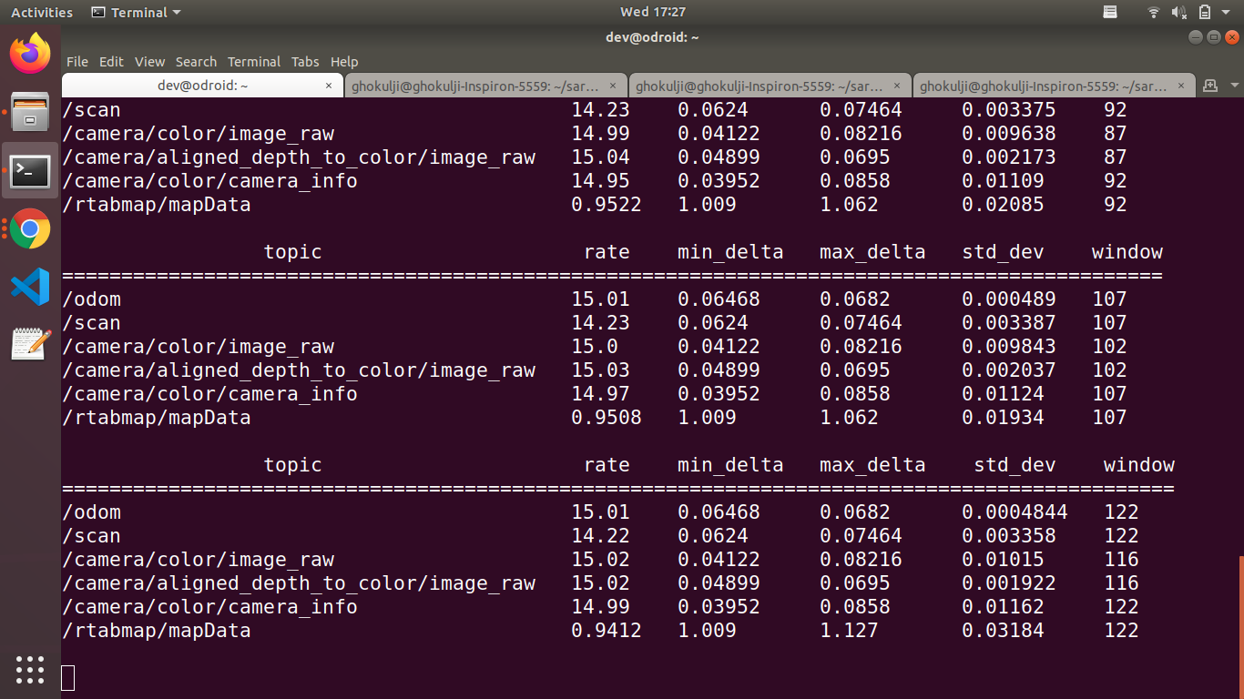This screenshot has width=1244, height=699.
Task: Click the terminal scrollbar on right edge
Action: tap(1240, 619)
